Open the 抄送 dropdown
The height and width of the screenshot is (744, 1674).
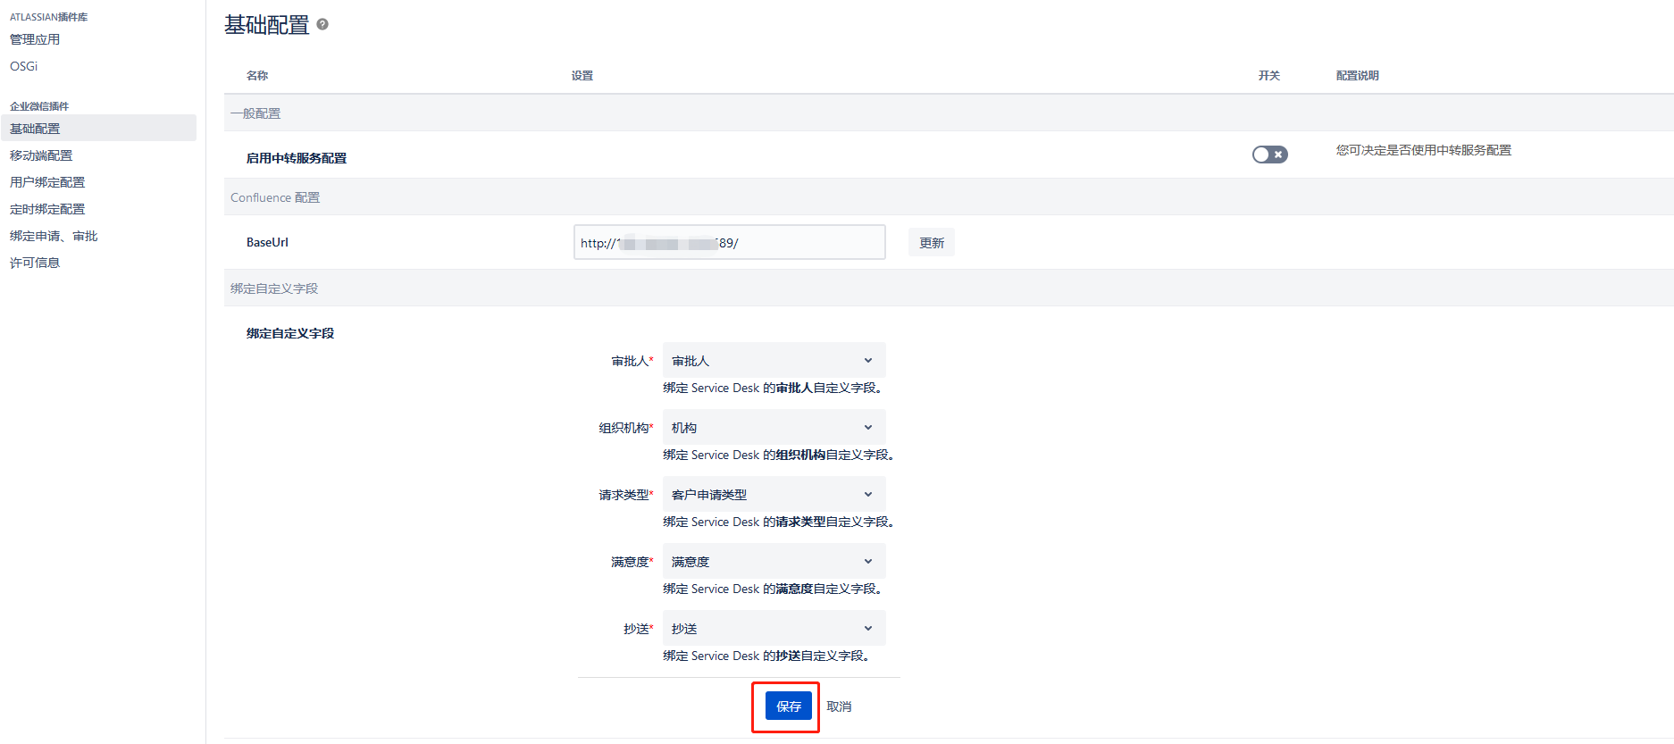774,629
